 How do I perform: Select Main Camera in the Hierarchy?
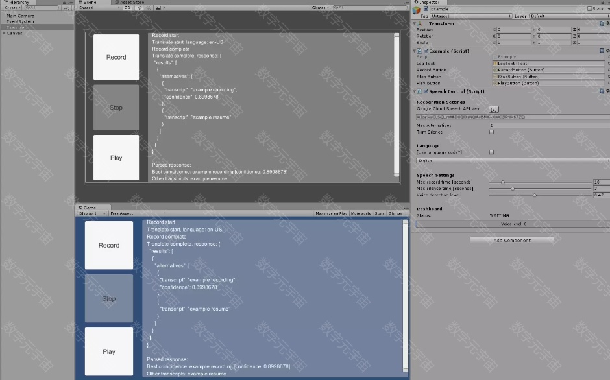coord(21,16)
